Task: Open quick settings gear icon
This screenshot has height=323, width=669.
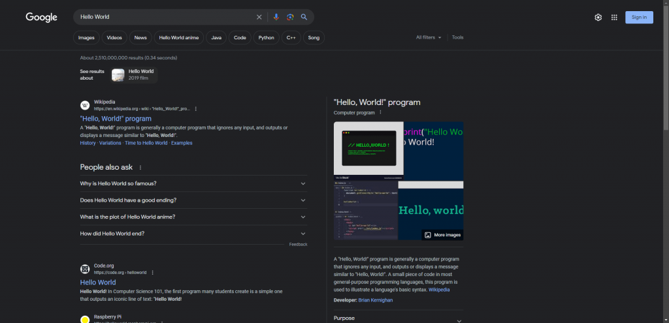Action: click(x=598, y=18)
